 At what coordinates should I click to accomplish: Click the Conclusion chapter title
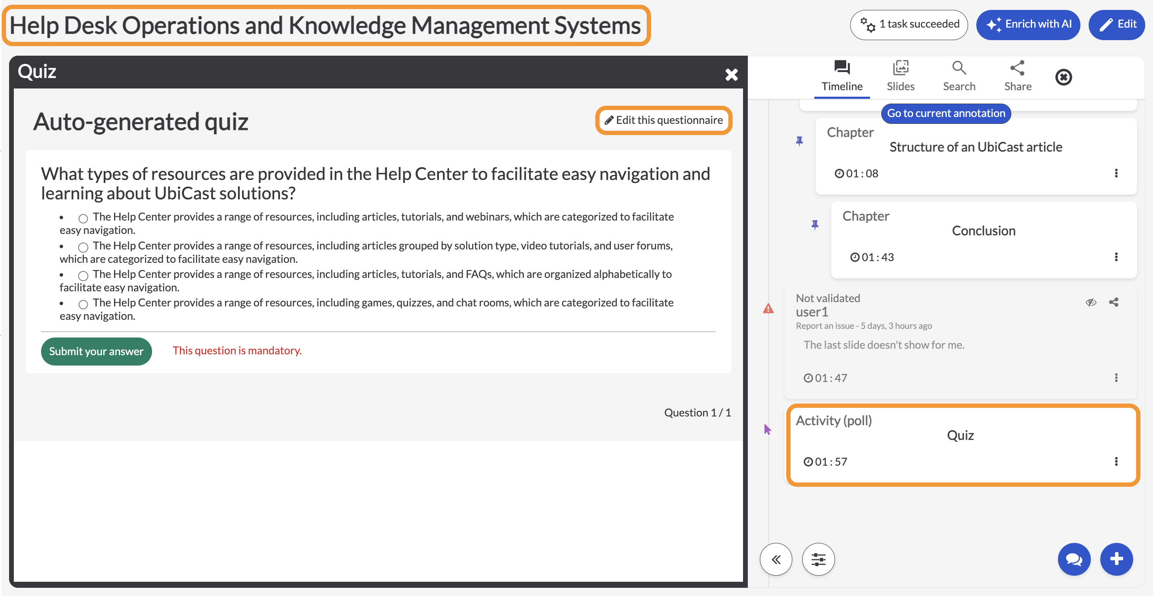click(x=983, y=231)
